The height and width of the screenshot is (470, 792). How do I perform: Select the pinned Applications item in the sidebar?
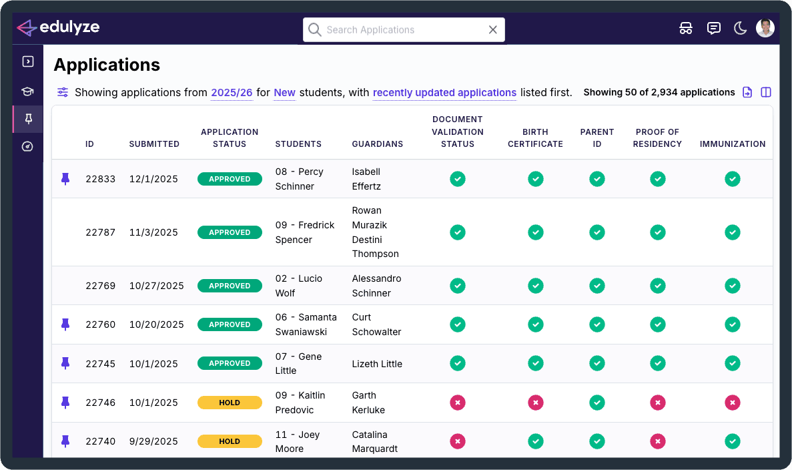click(x=27, y=119)
